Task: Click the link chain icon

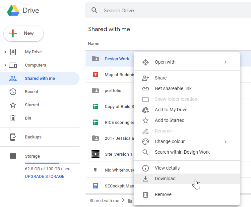Action: pos(145,89)
